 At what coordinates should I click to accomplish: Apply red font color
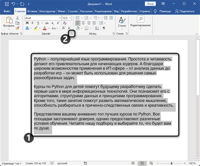(x=45, y=28)
